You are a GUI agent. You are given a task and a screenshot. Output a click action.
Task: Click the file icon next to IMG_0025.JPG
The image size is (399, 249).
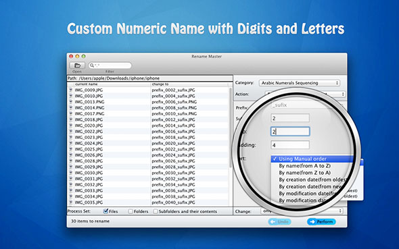pos(71,149)
